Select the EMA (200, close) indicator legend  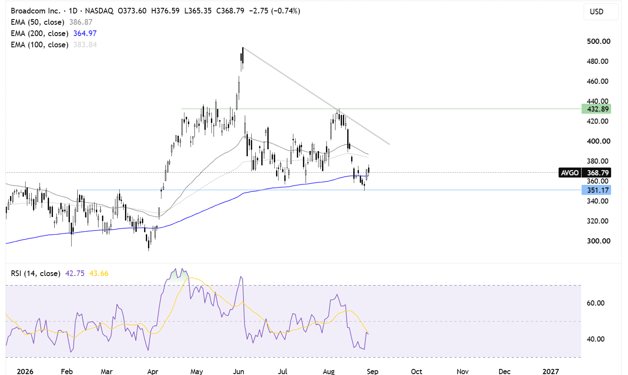tap(39, 33)
